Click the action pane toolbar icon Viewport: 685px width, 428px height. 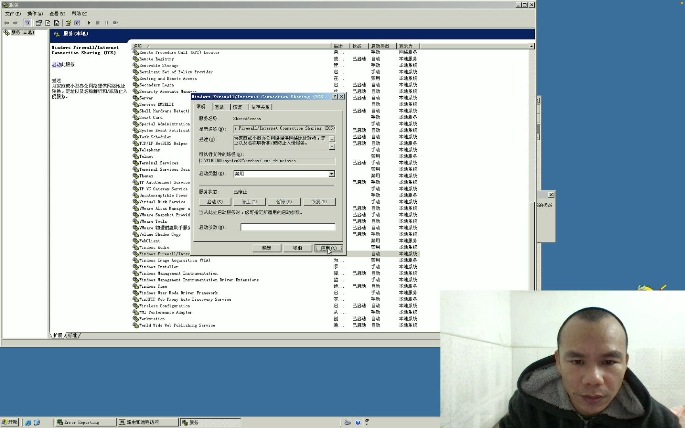pos(77,23)
